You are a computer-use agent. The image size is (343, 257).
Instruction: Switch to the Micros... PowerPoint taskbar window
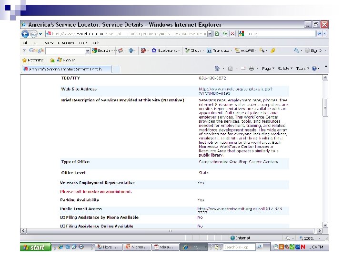[137, 247]
